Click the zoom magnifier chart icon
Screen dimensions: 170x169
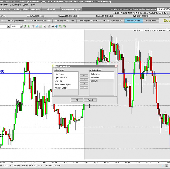29,26
